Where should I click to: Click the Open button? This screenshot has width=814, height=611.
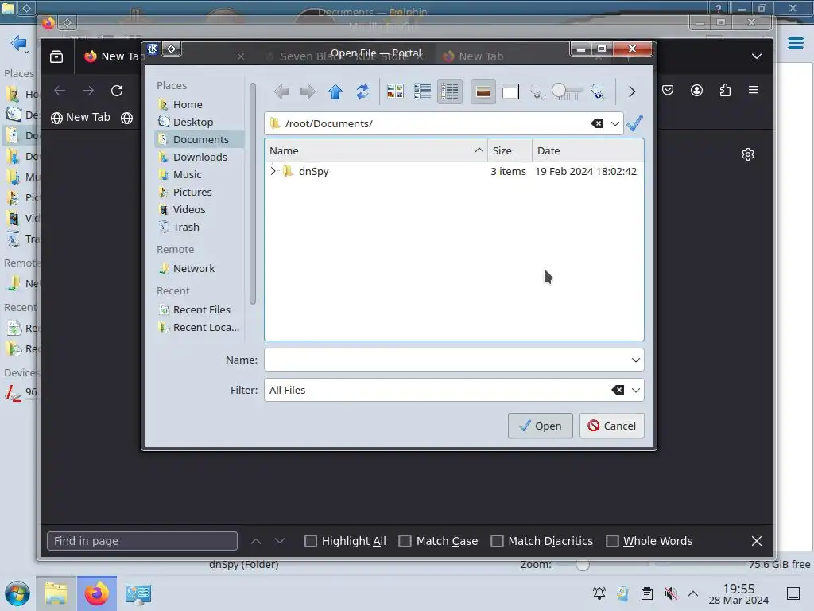(540, 426)
